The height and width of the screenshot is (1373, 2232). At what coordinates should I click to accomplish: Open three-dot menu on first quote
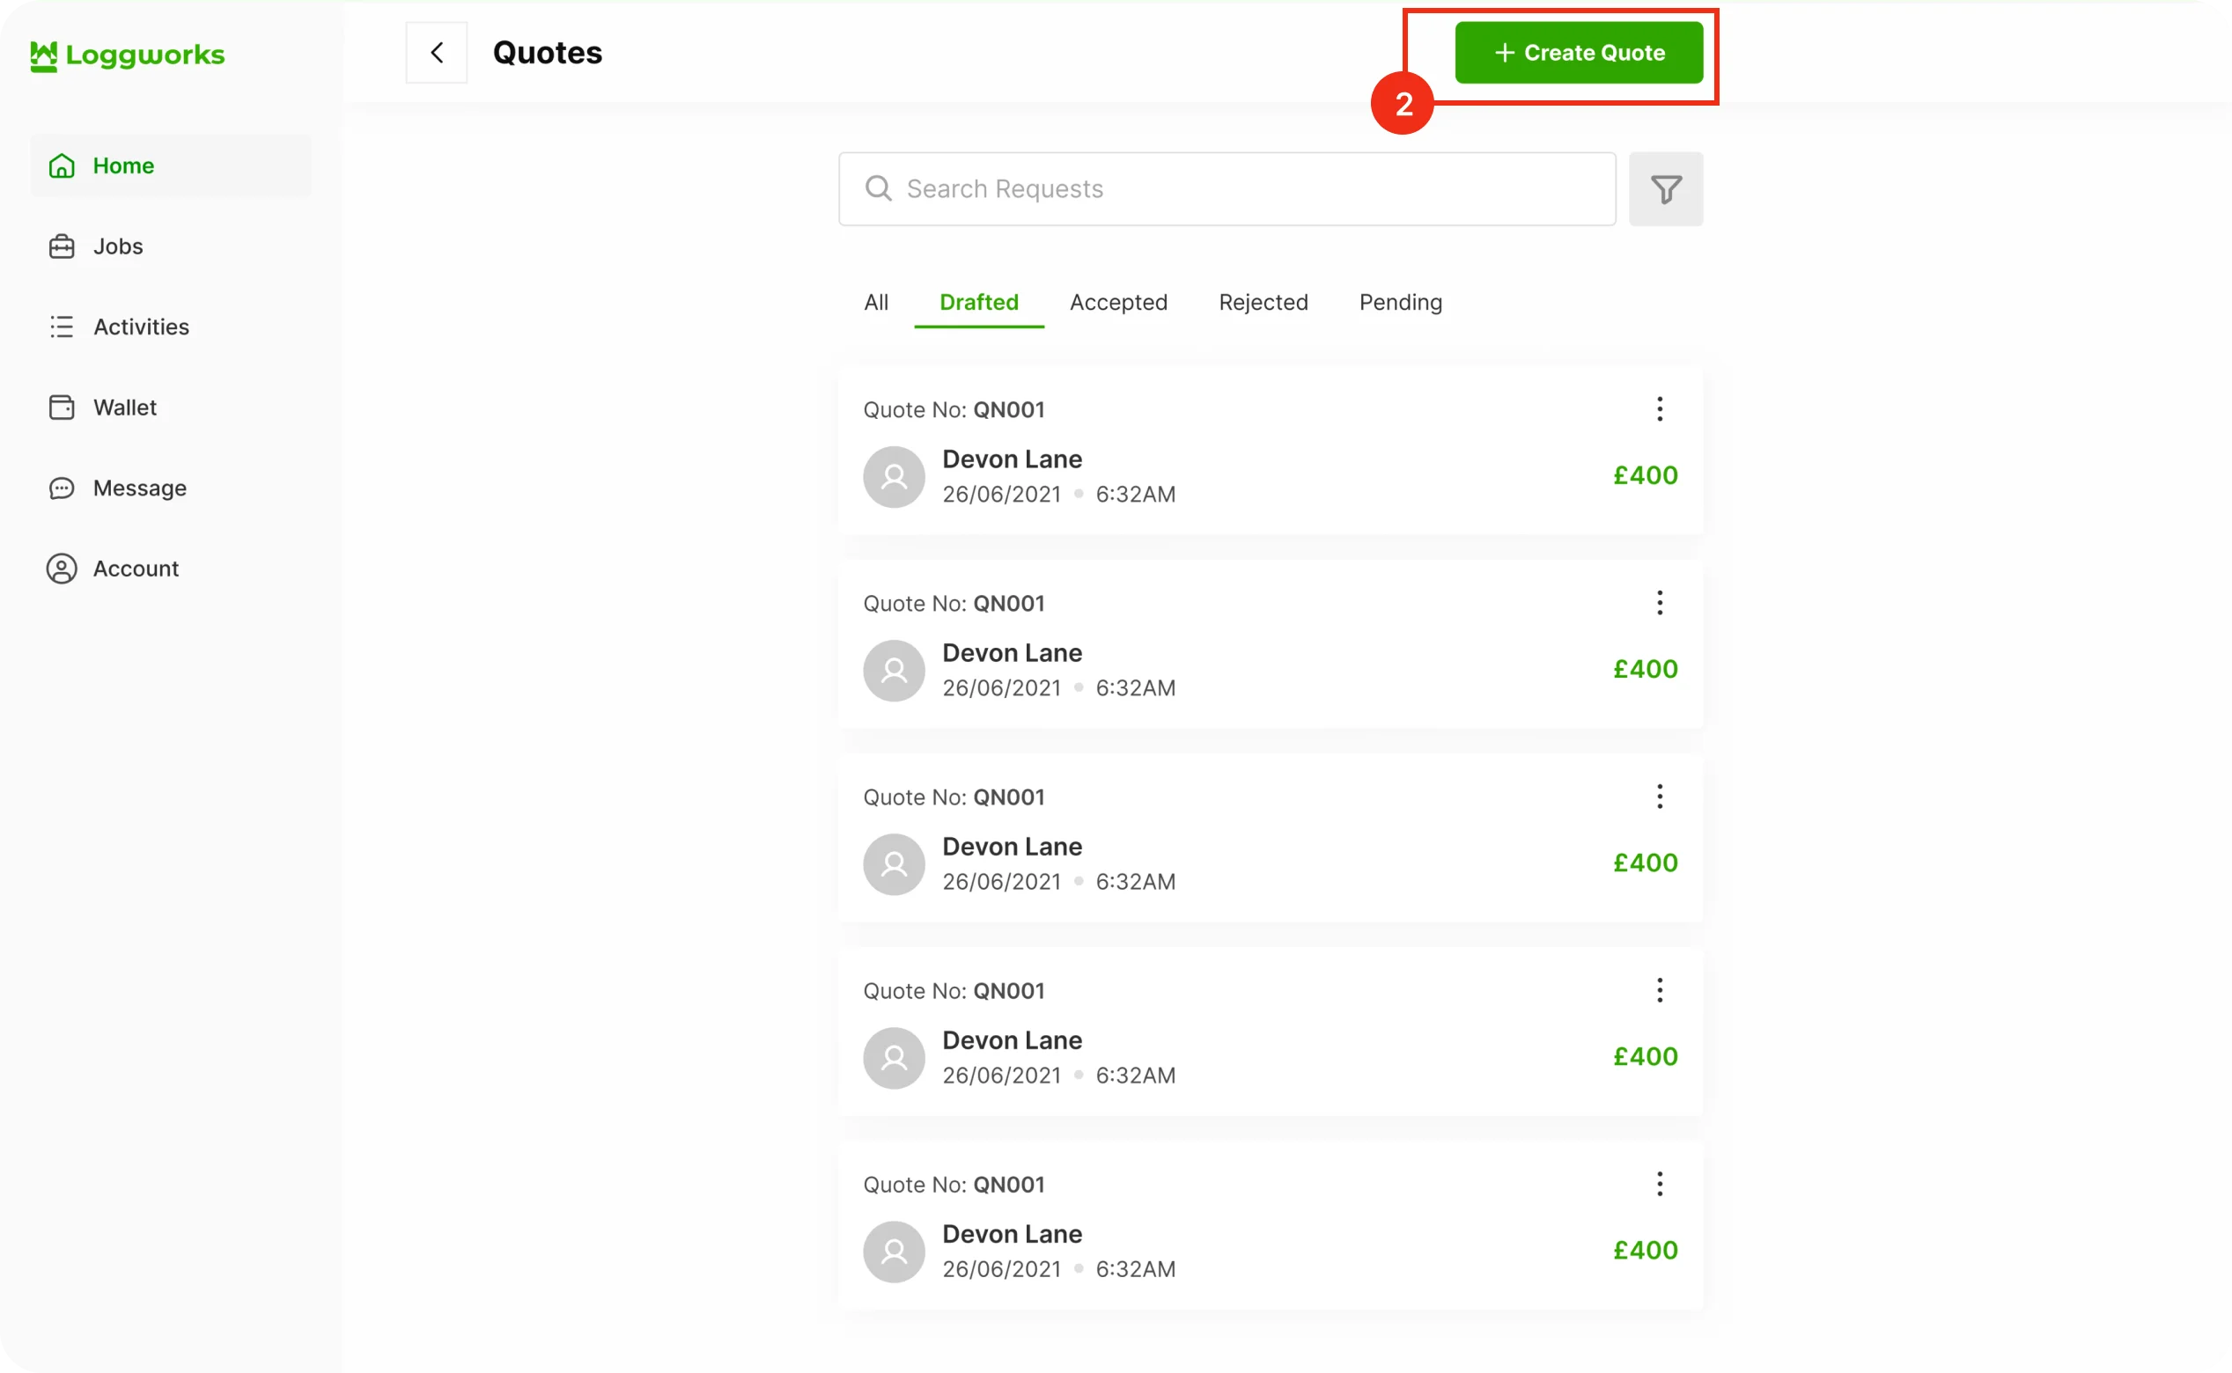[x=1659, y=409]
